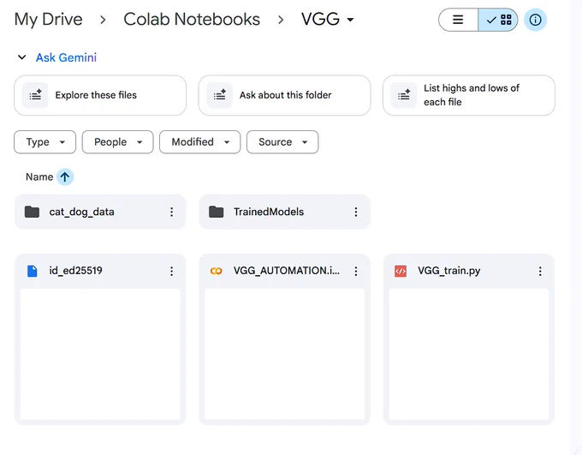Select the grid layout view

point(498,20)
